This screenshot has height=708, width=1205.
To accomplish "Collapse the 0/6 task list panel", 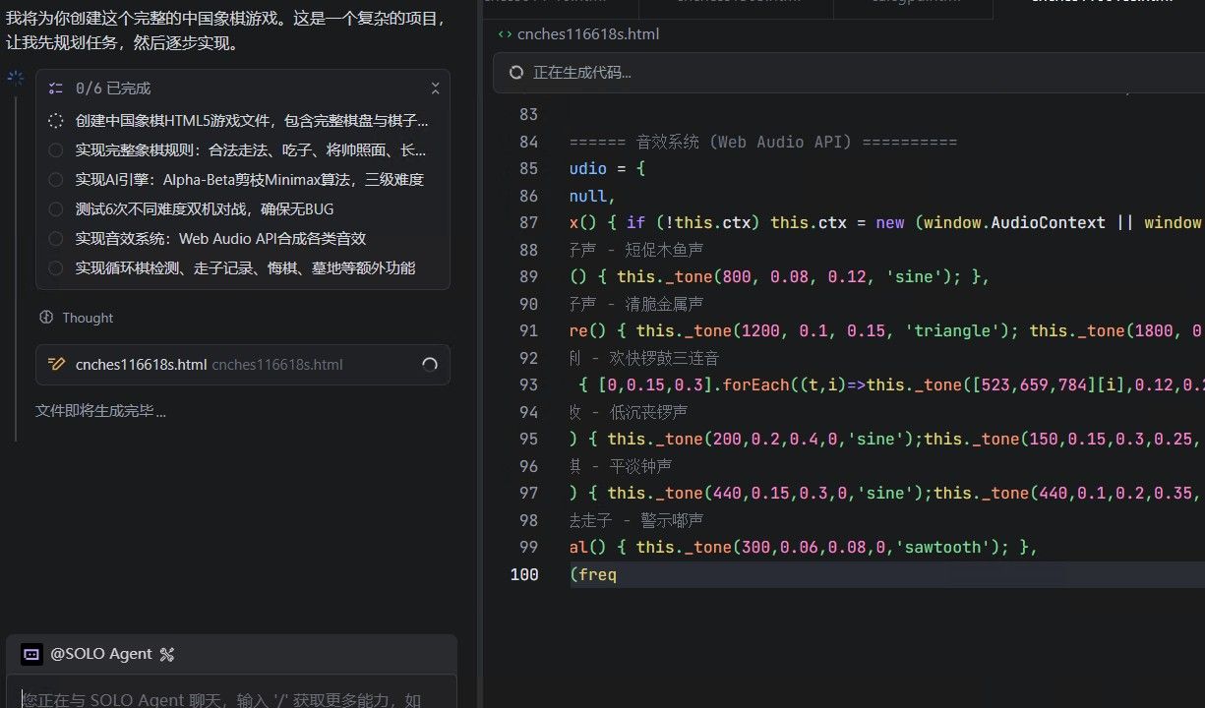I will (x=435, y=88).
